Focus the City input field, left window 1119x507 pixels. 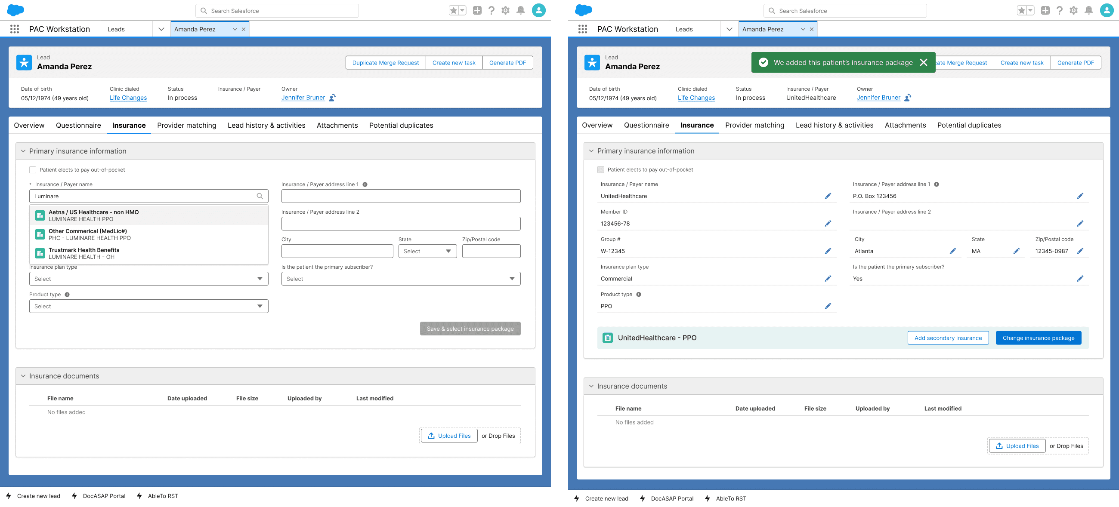pos(337,251)
